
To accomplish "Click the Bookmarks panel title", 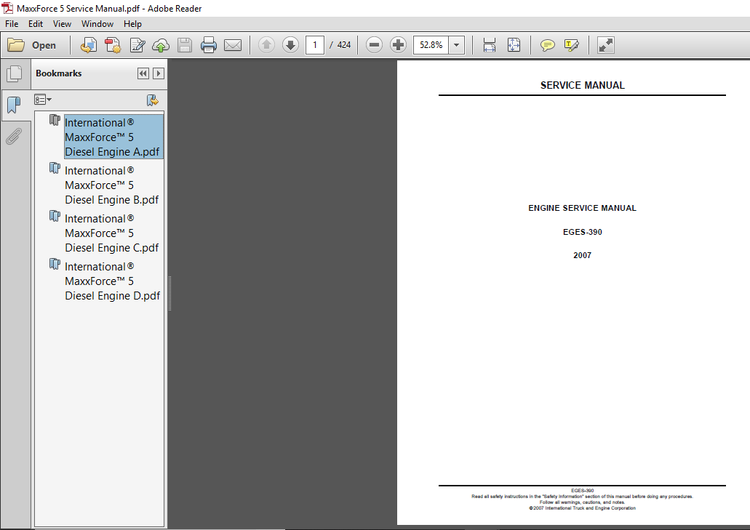I will pos(58,73).
